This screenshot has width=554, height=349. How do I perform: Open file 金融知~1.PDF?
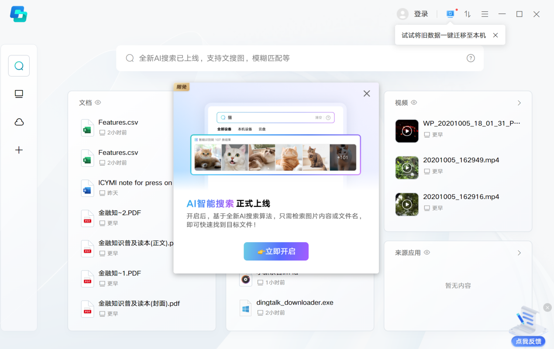click(x=120, y=273)
